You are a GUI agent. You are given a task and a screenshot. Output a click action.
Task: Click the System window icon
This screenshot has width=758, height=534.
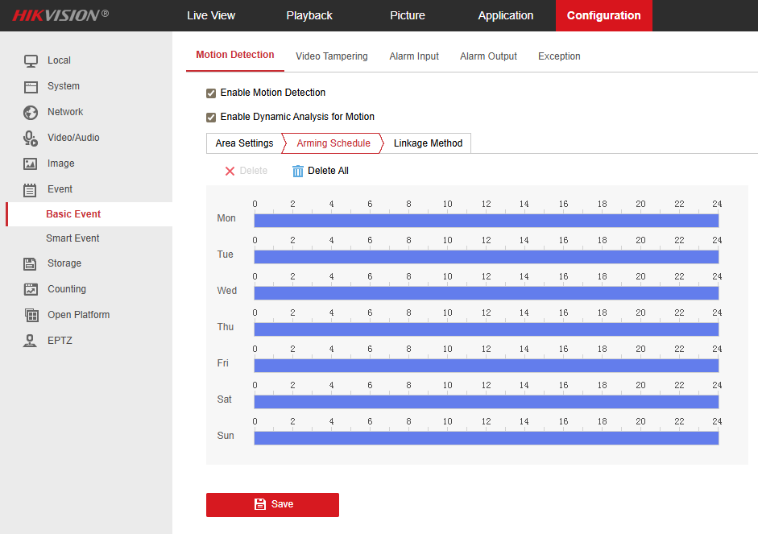click(31, 86)
